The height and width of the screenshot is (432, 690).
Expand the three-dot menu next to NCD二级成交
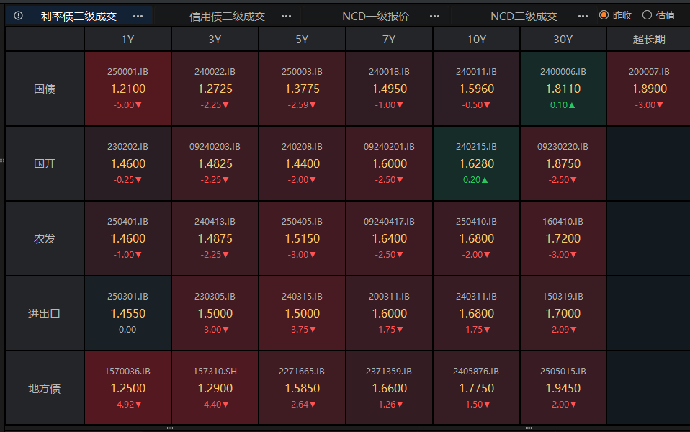[583, 16]
